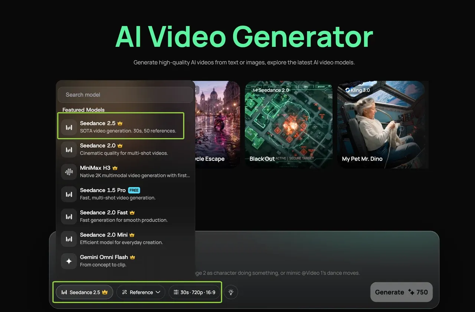Choose Gemini Omni Flash model entry

tap(126, 261)
